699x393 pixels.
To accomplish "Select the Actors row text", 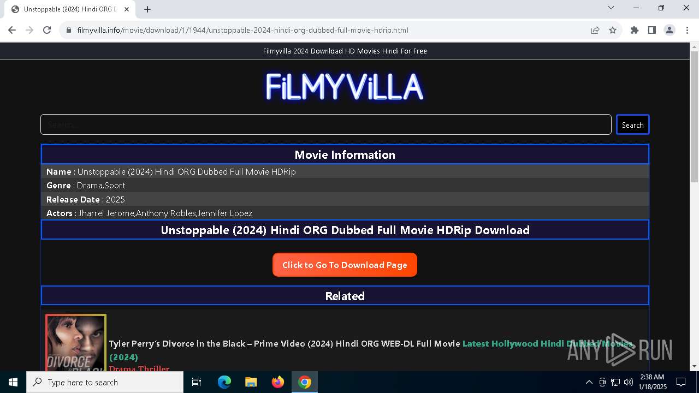I will (x=149, y=213).
